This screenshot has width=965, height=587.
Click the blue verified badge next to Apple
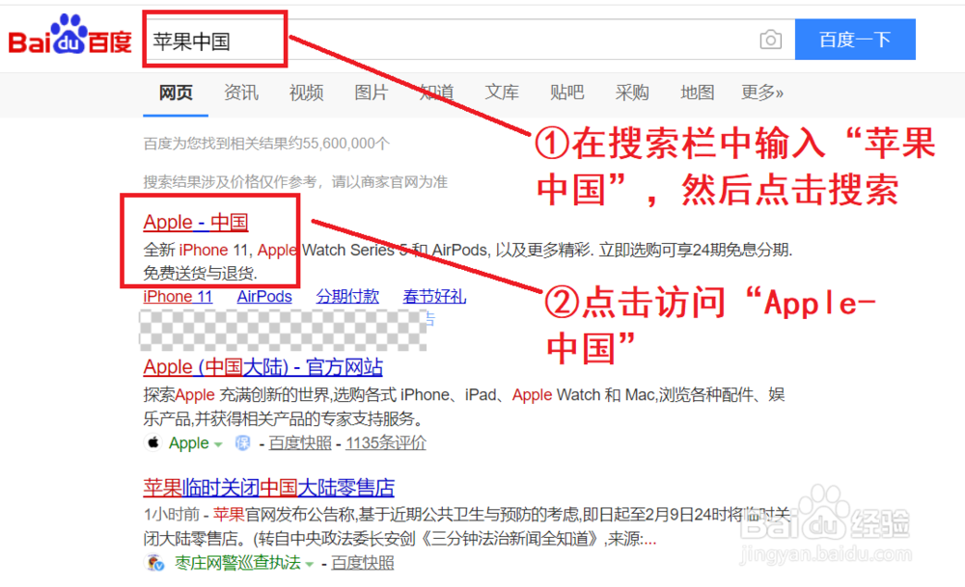[x=240, y=442]
